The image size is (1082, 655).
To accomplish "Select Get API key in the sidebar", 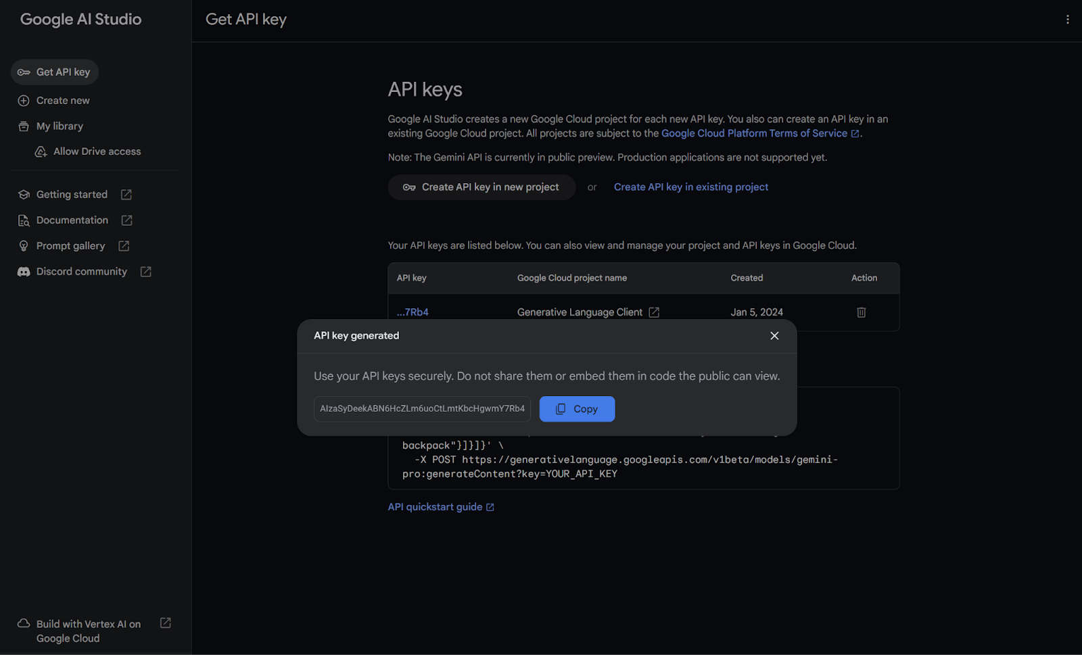I will tap(55, 72).
